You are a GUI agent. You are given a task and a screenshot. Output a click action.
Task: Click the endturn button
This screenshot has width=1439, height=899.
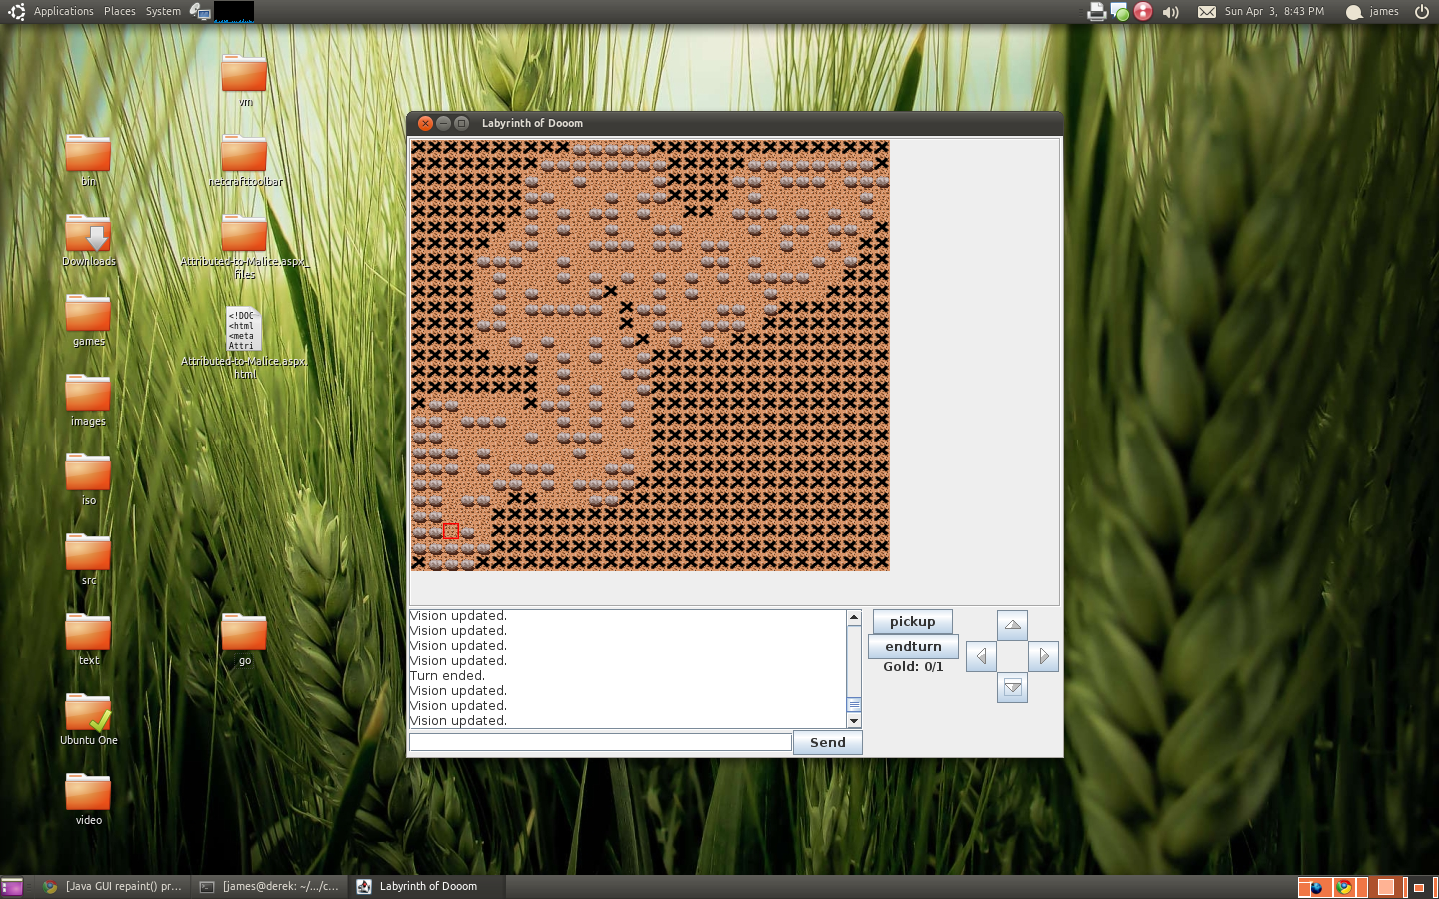tap(912, 646)
